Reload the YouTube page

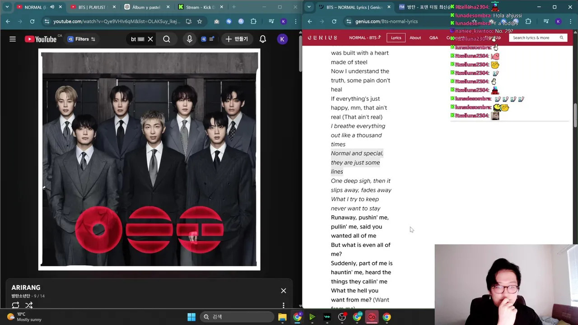tap(32, 21)
